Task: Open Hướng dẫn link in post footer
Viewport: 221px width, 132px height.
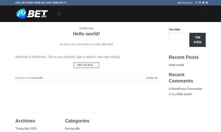Action: point(37,78)
